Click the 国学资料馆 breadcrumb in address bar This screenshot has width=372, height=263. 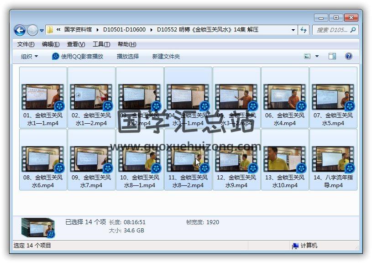tap(78, 30)
